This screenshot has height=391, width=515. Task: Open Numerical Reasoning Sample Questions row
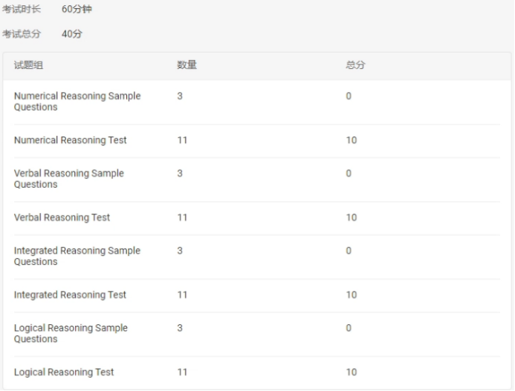[x=77, y=102]
